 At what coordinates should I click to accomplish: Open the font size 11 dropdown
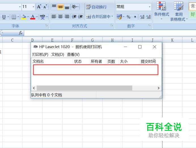click(x=33, y=7)
